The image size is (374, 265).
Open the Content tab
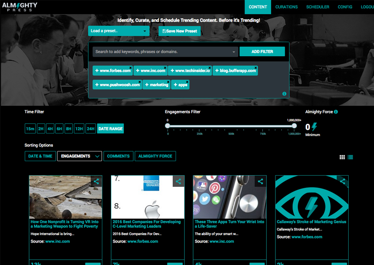click(258, 7)
